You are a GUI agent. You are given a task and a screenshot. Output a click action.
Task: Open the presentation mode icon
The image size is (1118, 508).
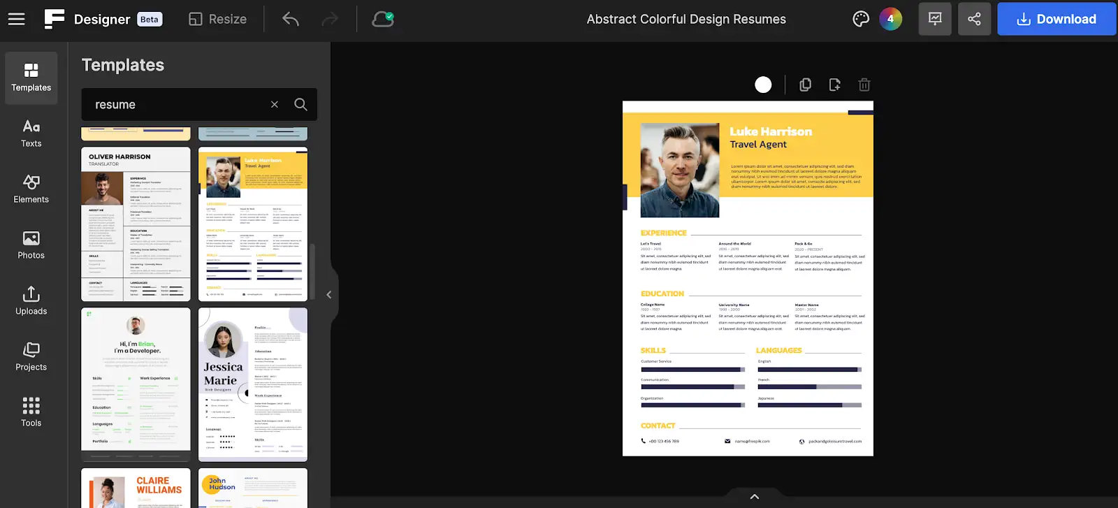pyautogui.click(x=935, y=19)
